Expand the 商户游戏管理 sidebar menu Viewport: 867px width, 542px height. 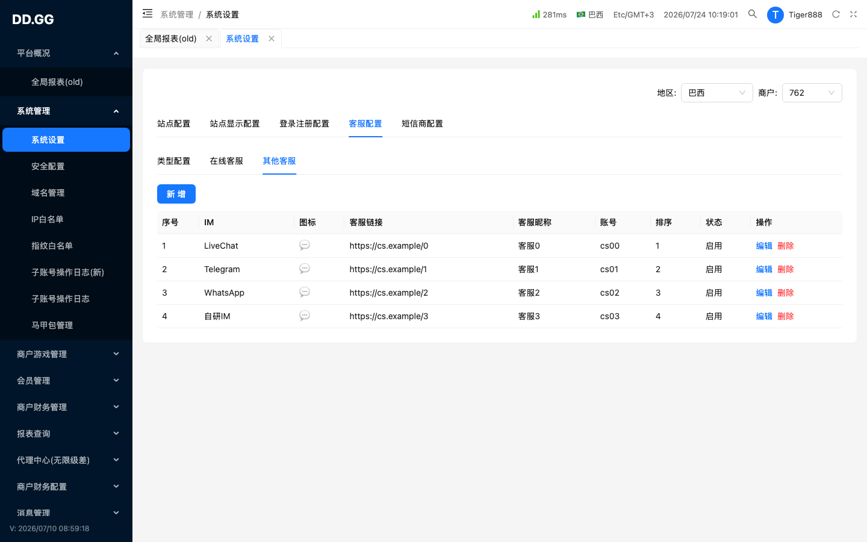point(66,354)
